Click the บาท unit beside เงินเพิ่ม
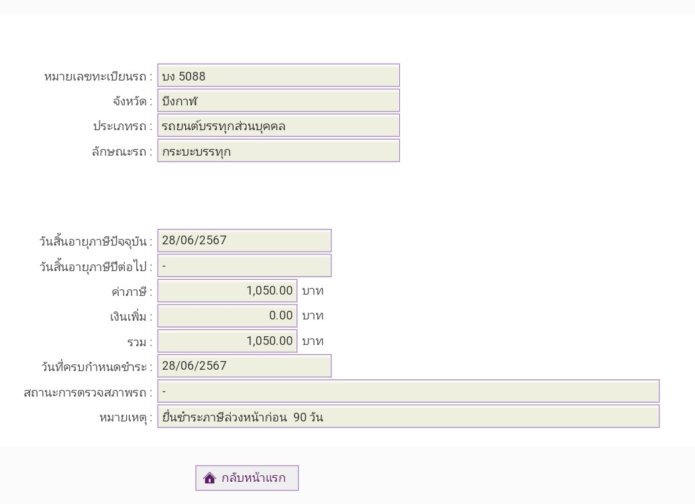The image size is (695, 504). (x=313, y=316)
